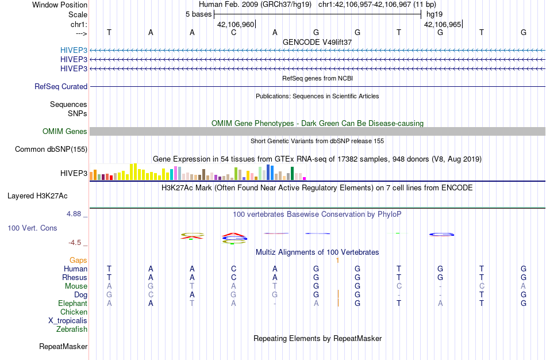Screen dimensions: 546x360
Task: Click Human Feb. 2009 (GRCh37/hg19) text
Action: pyautogui.click(x=256, y=5)
